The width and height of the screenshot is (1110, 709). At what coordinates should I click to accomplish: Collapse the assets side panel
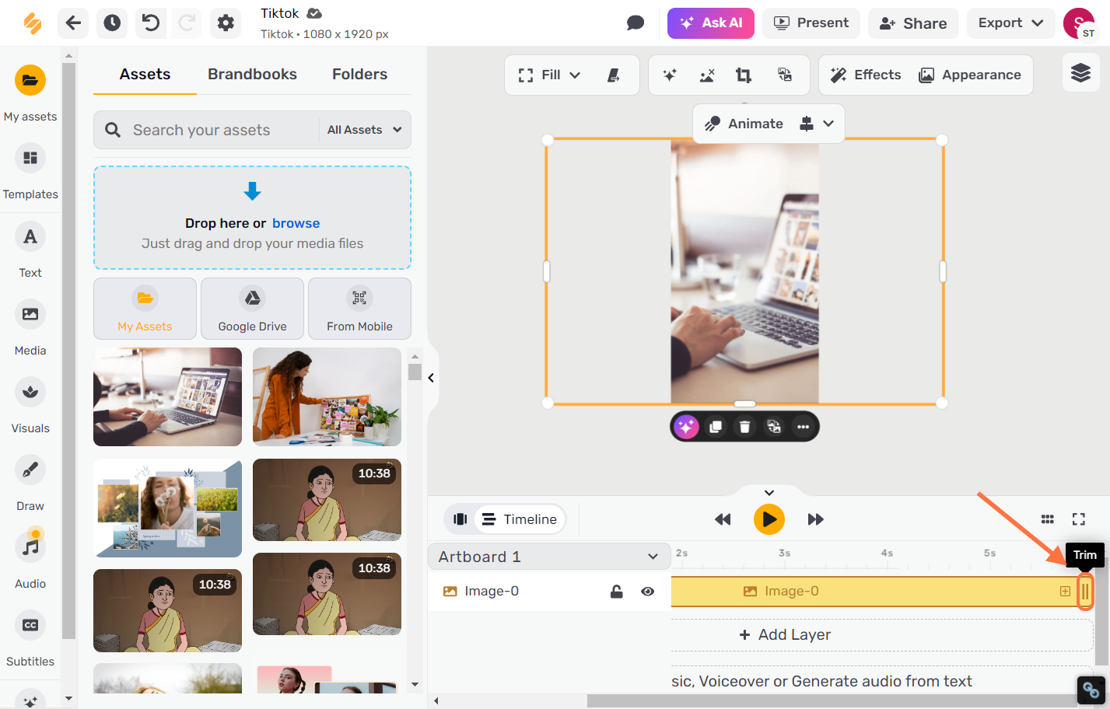[431, 378]
